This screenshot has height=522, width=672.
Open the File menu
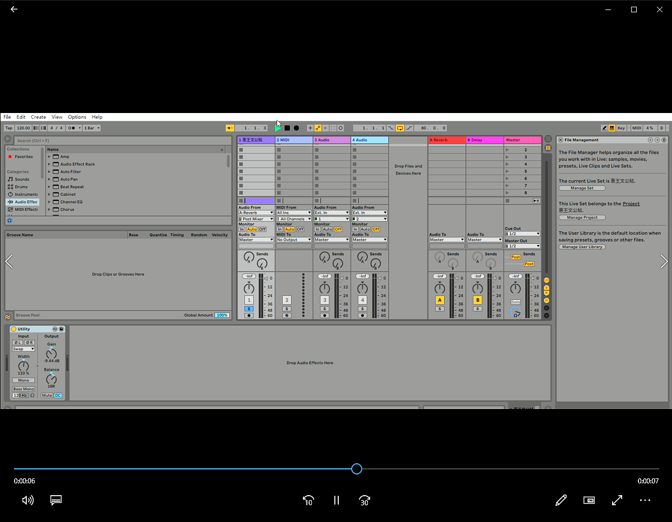tap(7, 117)
